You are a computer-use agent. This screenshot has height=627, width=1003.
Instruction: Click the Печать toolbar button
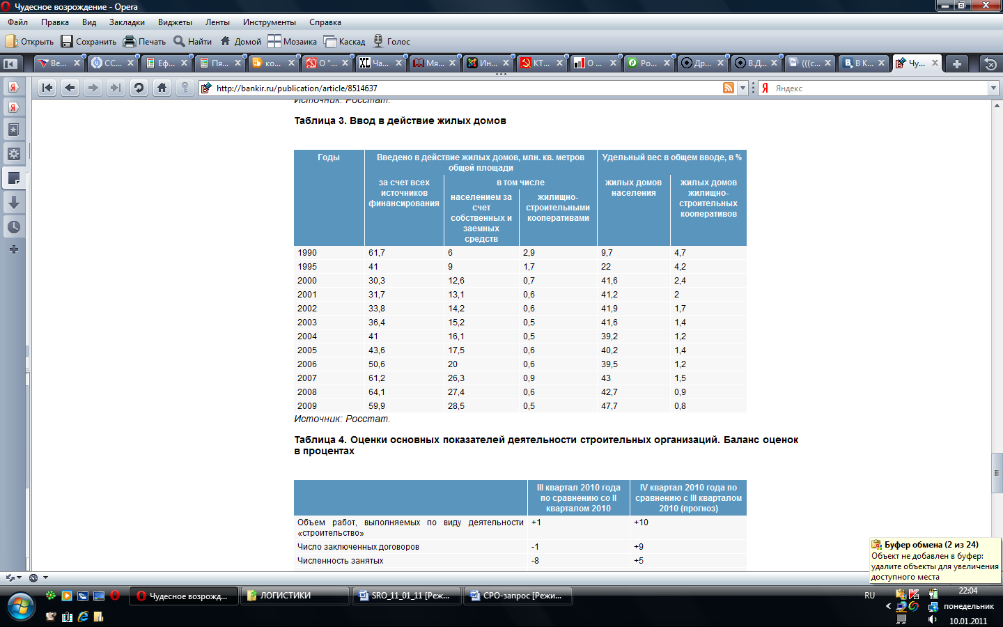pos(144,42)
